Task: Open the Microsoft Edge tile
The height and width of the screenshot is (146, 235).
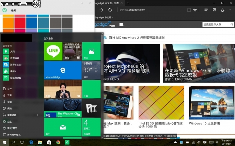Action: 63,70
